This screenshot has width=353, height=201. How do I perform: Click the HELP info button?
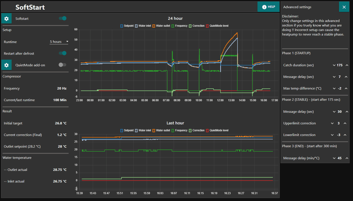tap(269, 7)
